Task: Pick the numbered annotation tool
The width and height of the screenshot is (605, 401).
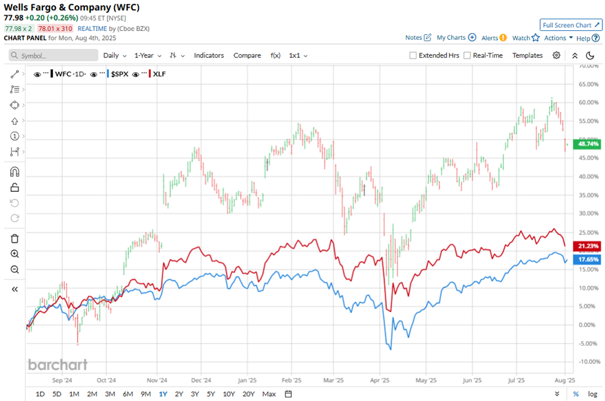Action: [14, 136]
